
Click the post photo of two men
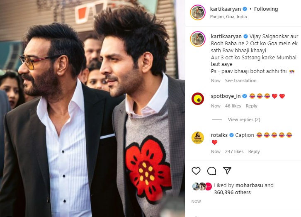92,109
